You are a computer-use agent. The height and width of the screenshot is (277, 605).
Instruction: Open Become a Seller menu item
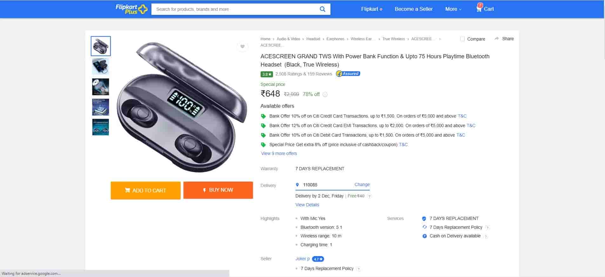click(414, 9)
